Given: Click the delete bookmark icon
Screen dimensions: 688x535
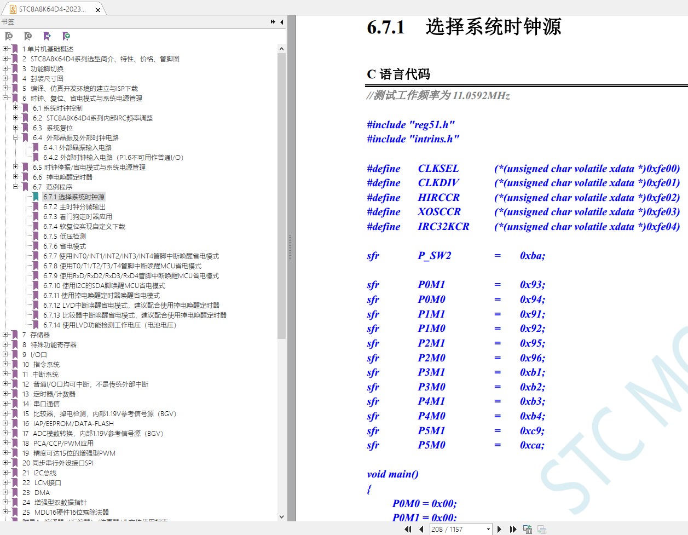Looking at the screenshot, I should coord(9,36).
